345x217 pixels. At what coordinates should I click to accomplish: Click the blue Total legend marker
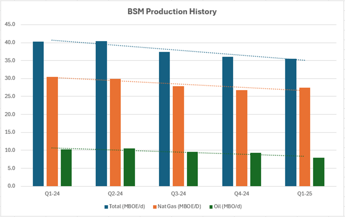click(106, 206)
